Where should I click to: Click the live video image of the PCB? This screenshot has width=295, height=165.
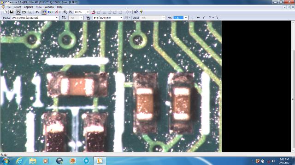tap(111, 86)
